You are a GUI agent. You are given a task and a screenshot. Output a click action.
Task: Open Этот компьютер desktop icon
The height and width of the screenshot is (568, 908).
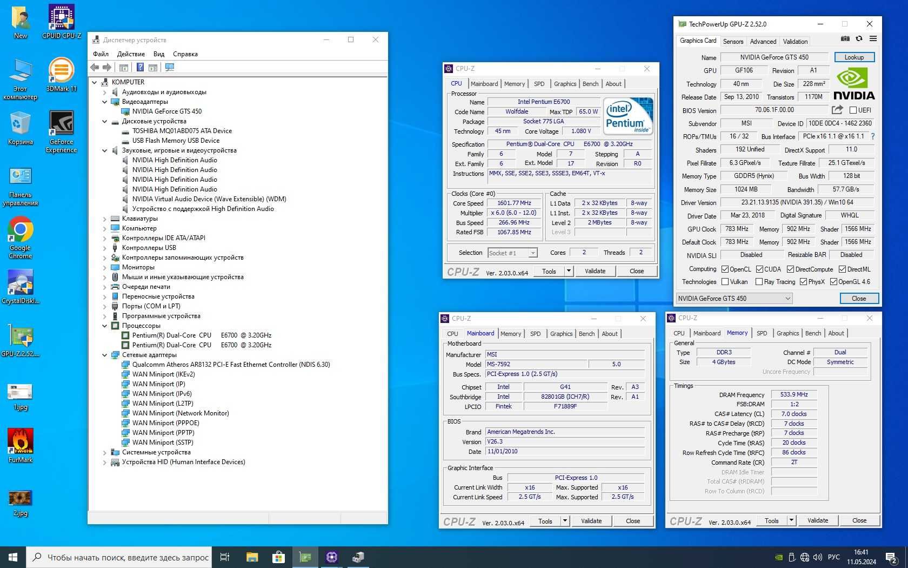tap(20, 80)
